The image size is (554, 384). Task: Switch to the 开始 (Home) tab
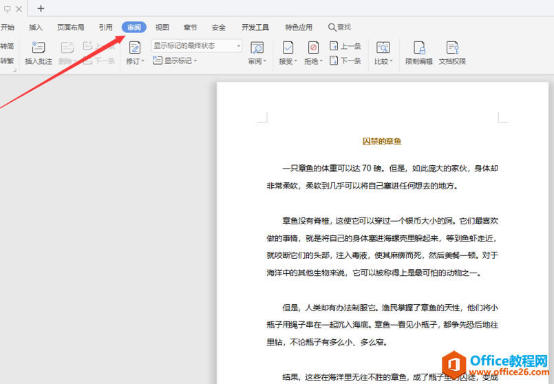[x=7, y=28]
